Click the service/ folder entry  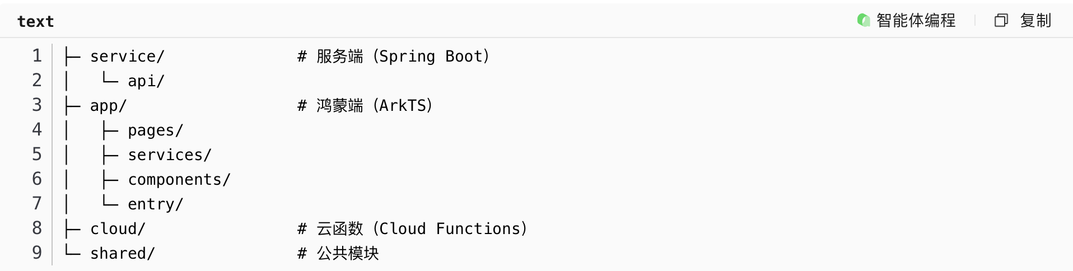(x=127, y=57)
